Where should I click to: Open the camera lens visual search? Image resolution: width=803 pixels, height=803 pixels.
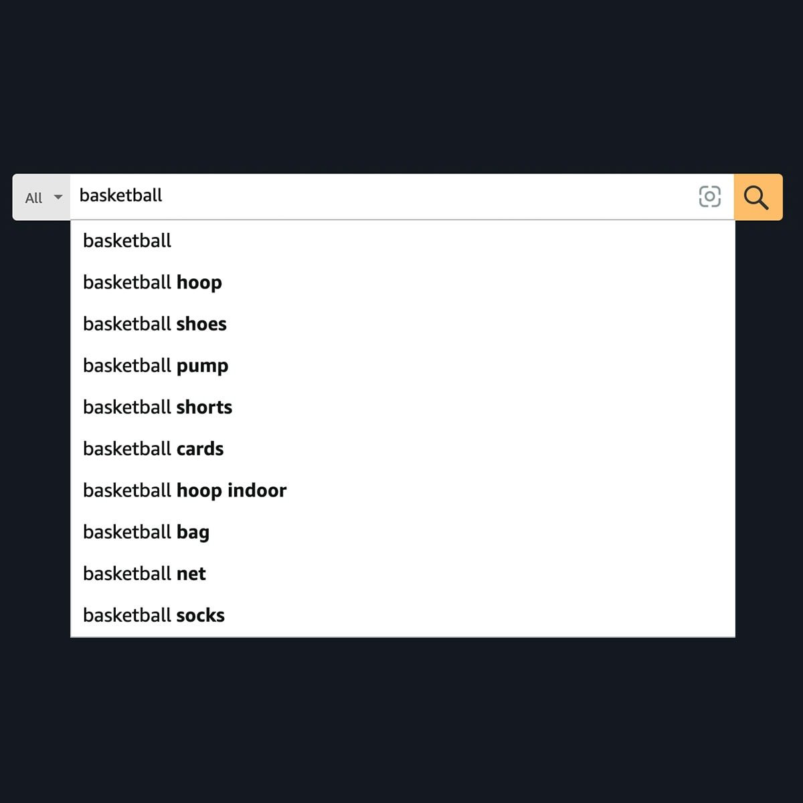point(709,197)
